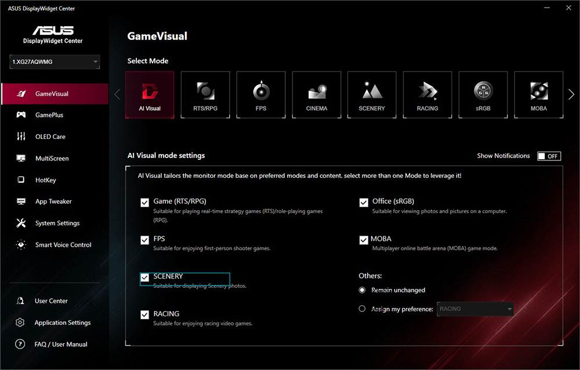The width and height of the screenshot is (580, 370).
Task: Choose the FPS mode tile
Action: [x=261, y=94]
